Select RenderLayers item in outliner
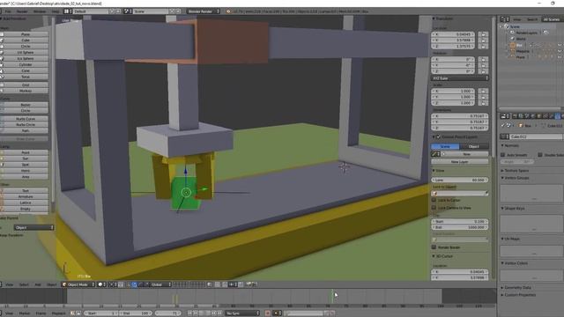 tap(527, 33)
